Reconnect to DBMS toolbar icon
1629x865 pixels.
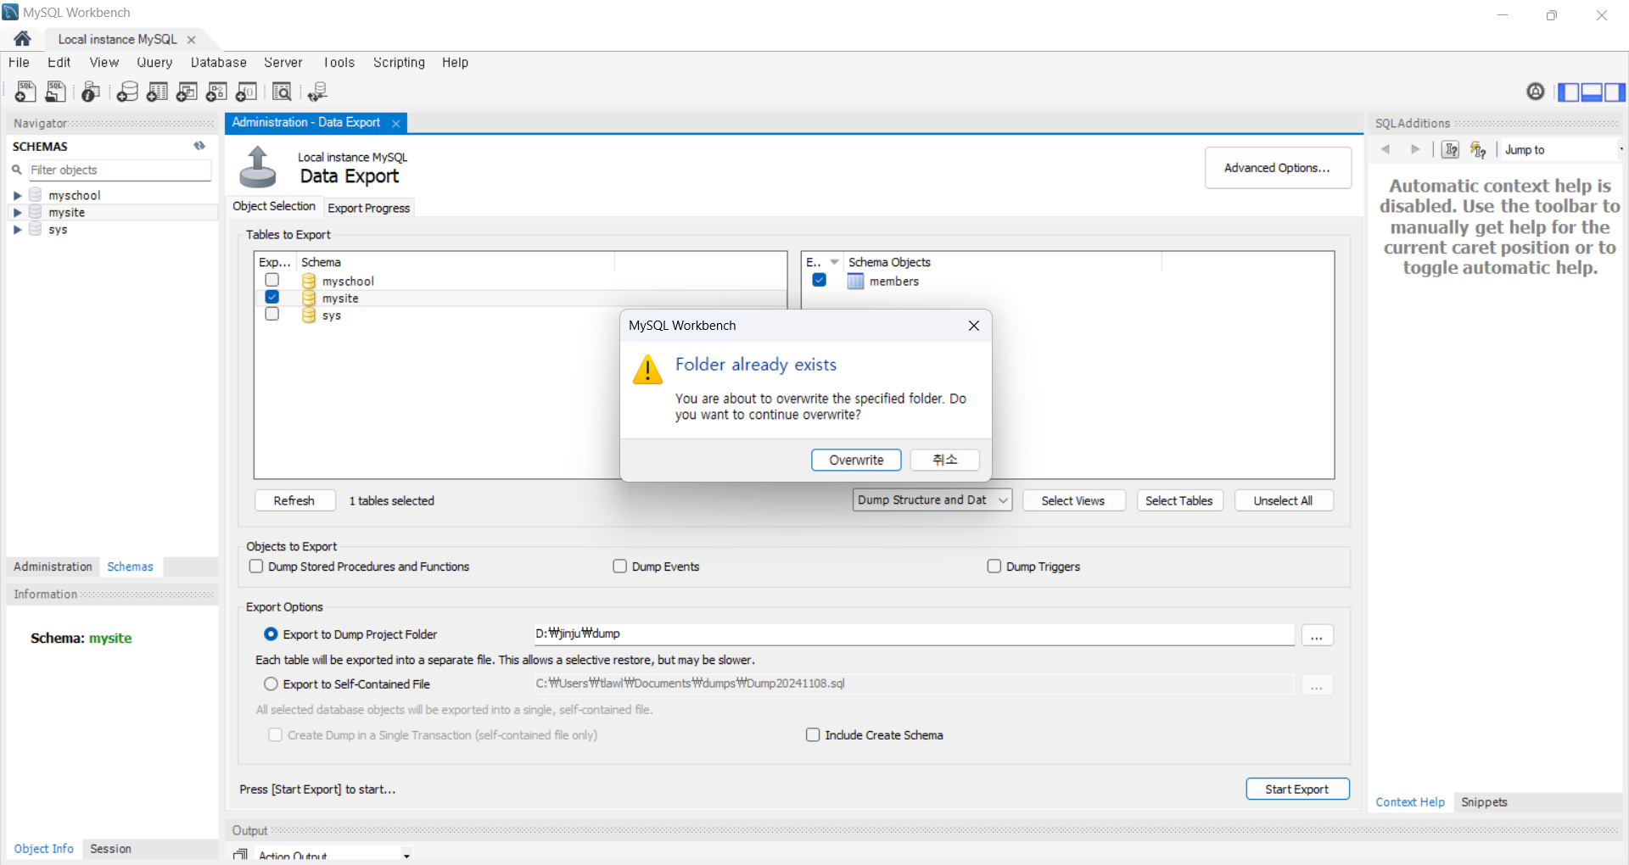317,92
